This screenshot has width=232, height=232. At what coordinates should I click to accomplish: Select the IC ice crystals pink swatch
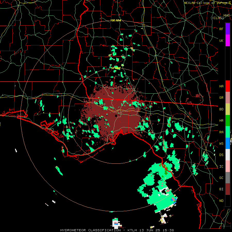(x=228, y=166)
